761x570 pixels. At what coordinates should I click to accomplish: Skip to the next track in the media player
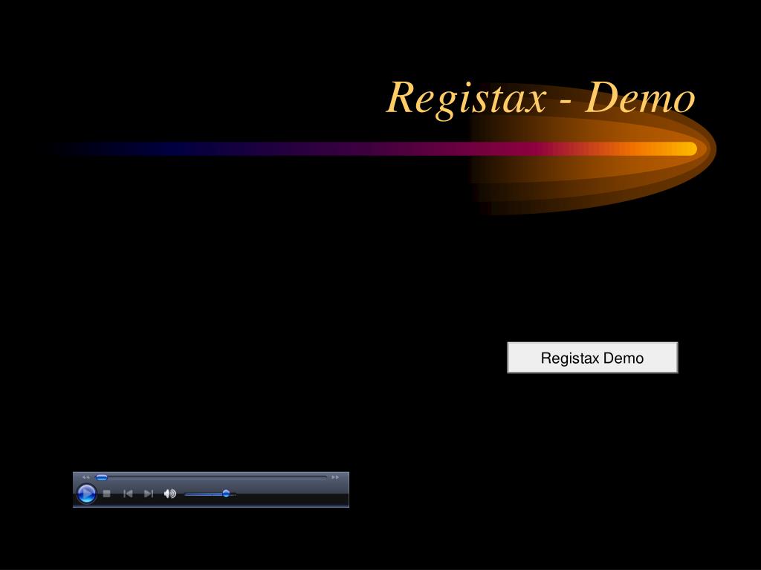pyautogui.click(x=149, y=494)
